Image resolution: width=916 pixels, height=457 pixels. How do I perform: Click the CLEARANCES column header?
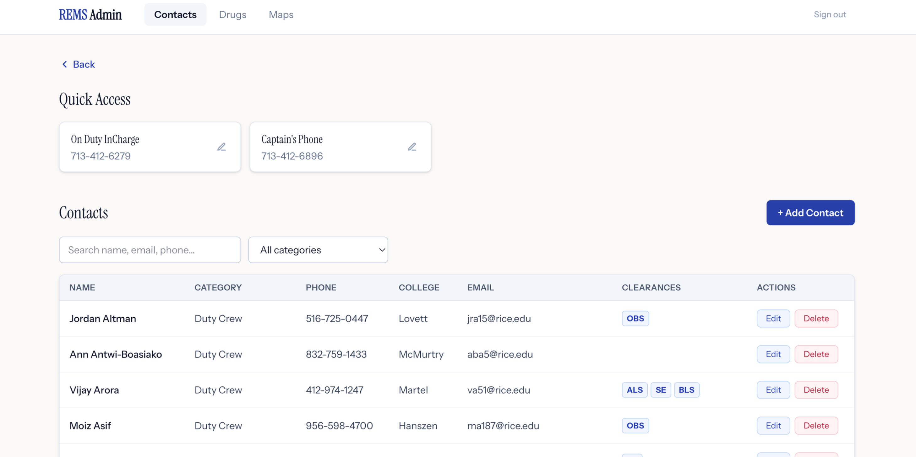coord(651,288)
